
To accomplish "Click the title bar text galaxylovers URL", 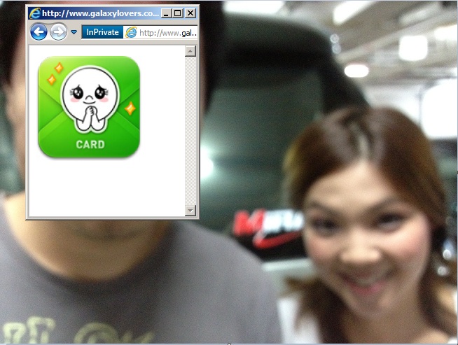I will (x=100, y=13).
